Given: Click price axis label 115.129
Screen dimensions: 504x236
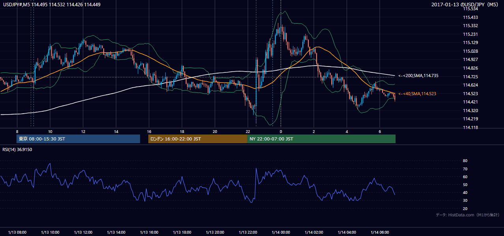Looking at the screenshot, I should coord(470,42).
